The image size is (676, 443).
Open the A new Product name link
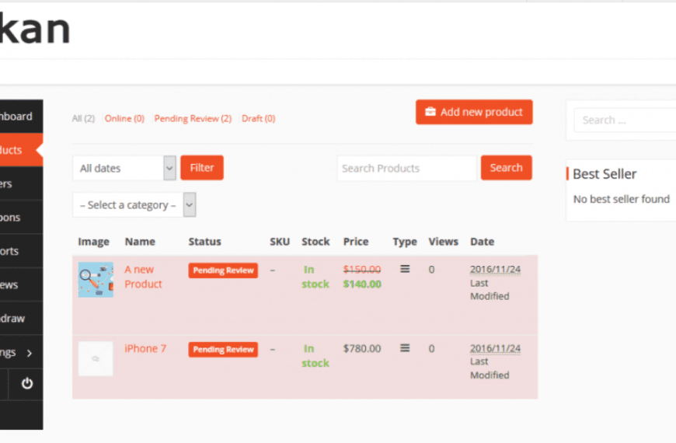pos(143,277)
